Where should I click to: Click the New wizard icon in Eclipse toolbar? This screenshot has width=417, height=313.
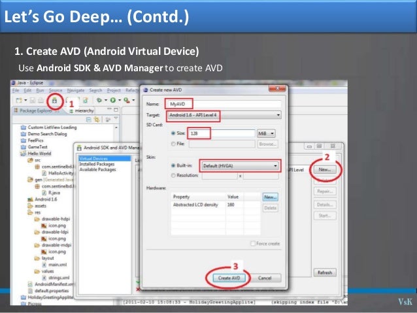[19, 100]
